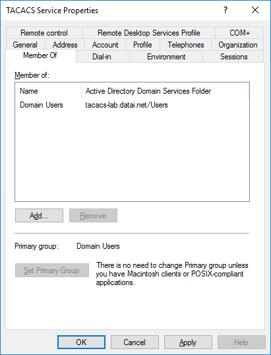Switch to the Remote control tab
The width and height of the screenshot is (271, 355).
pyautogui.click(x=44, y=33)
